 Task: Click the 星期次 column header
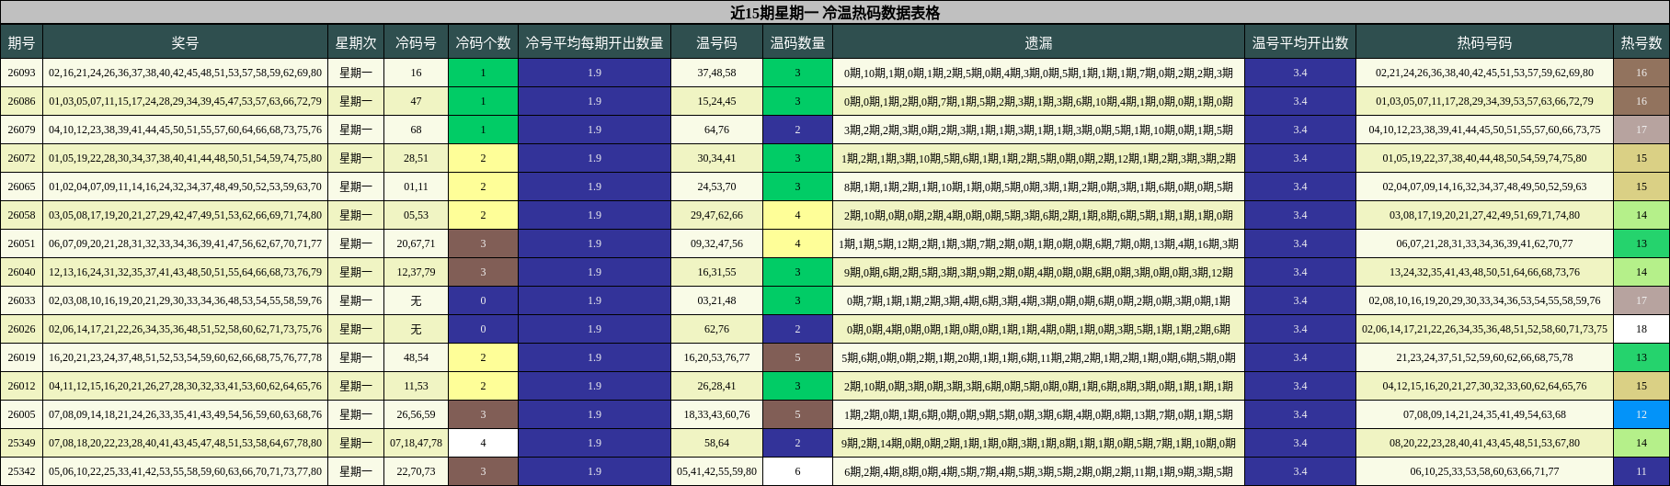click(356, 42)
